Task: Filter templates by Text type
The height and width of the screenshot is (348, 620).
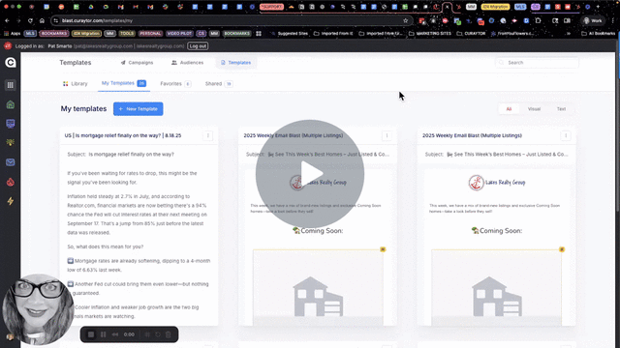Action: click(561, 109)
